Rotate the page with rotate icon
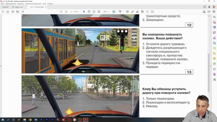This screenshot has height=122, width=217. click(152, 12)
